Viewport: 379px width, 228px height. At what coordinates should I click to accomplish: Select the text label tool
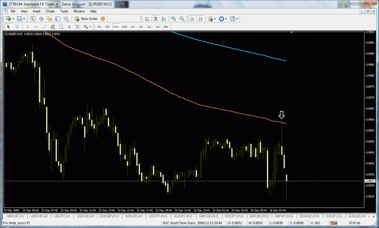tap(78, 27)
